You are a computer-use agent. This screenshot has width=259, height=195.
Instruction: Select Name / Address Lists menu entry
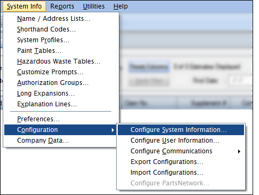pyautogui.click(x=62, y=19)
